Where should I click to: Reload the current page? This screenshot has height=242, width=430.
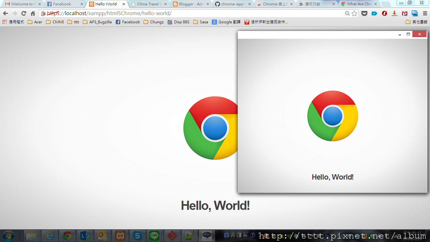(24, 14)
